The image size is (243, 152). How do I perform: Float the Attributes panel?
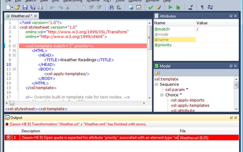[231, 16]
